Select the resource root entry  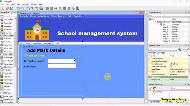(157, 92)
